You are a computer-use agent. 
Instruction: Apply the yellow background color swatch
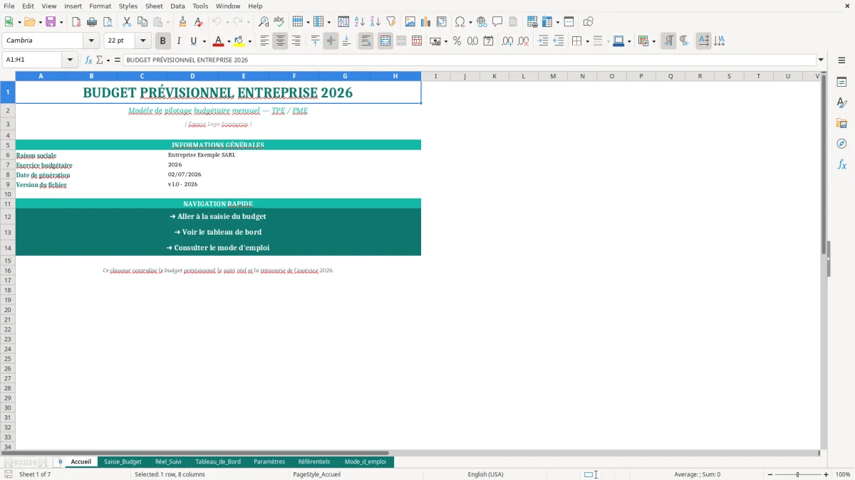pyautogui.click(x=239, y=41)
